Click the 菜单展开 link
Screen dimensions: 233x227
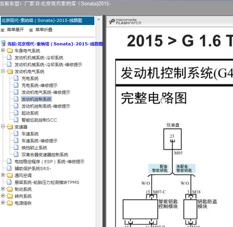[x=15, y=30]
